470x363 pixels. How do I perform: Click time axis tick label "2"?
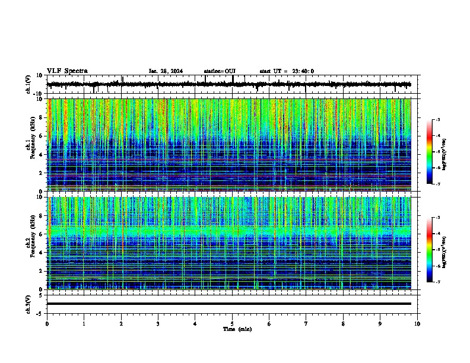[x=121, y=323]
